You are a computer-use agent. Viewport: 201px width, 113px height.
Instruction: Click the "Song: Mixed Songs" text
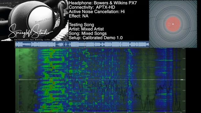[88, 34]
